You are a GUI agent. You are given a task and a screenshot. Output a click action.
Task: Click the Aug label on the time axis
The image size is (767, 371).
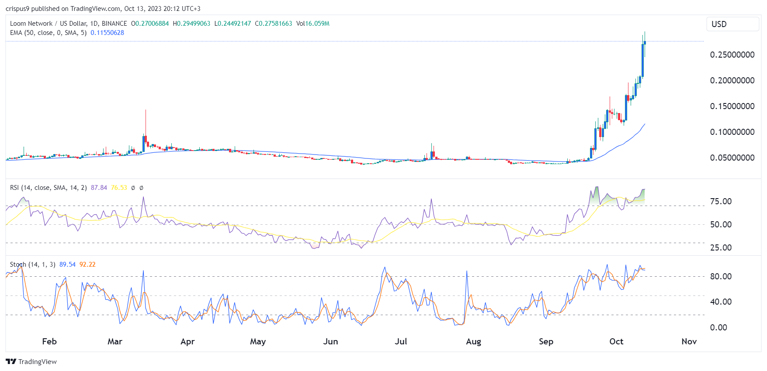coord(473,341)
